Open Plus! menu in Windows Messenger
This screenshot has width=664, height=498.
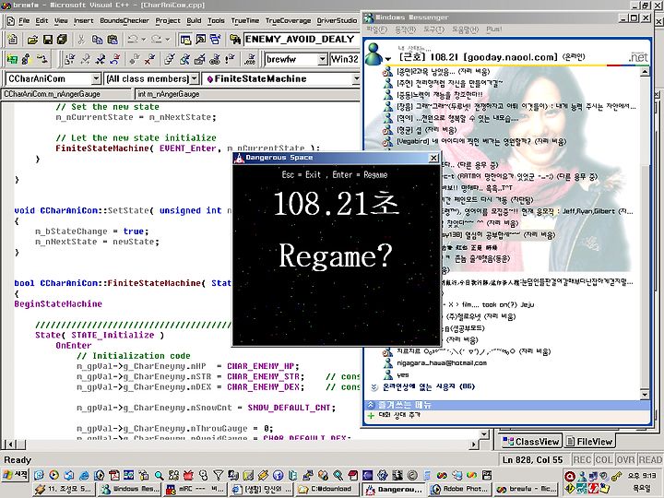point(493,30)
